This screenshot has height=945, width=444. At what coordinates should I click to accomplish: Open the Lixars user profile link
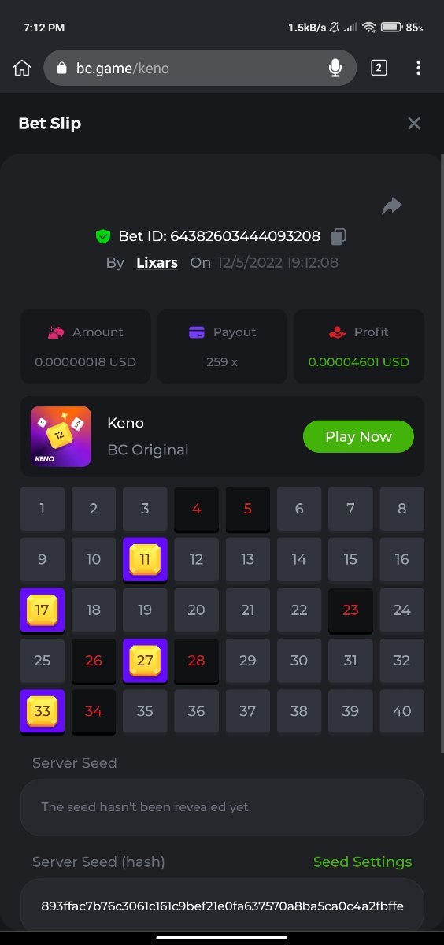(157, 262)
